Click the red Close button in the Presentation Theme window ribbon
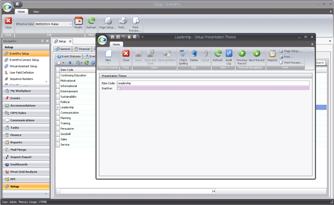Image resolution: width=334 pixels, height=205 pixels. point(126,56)
